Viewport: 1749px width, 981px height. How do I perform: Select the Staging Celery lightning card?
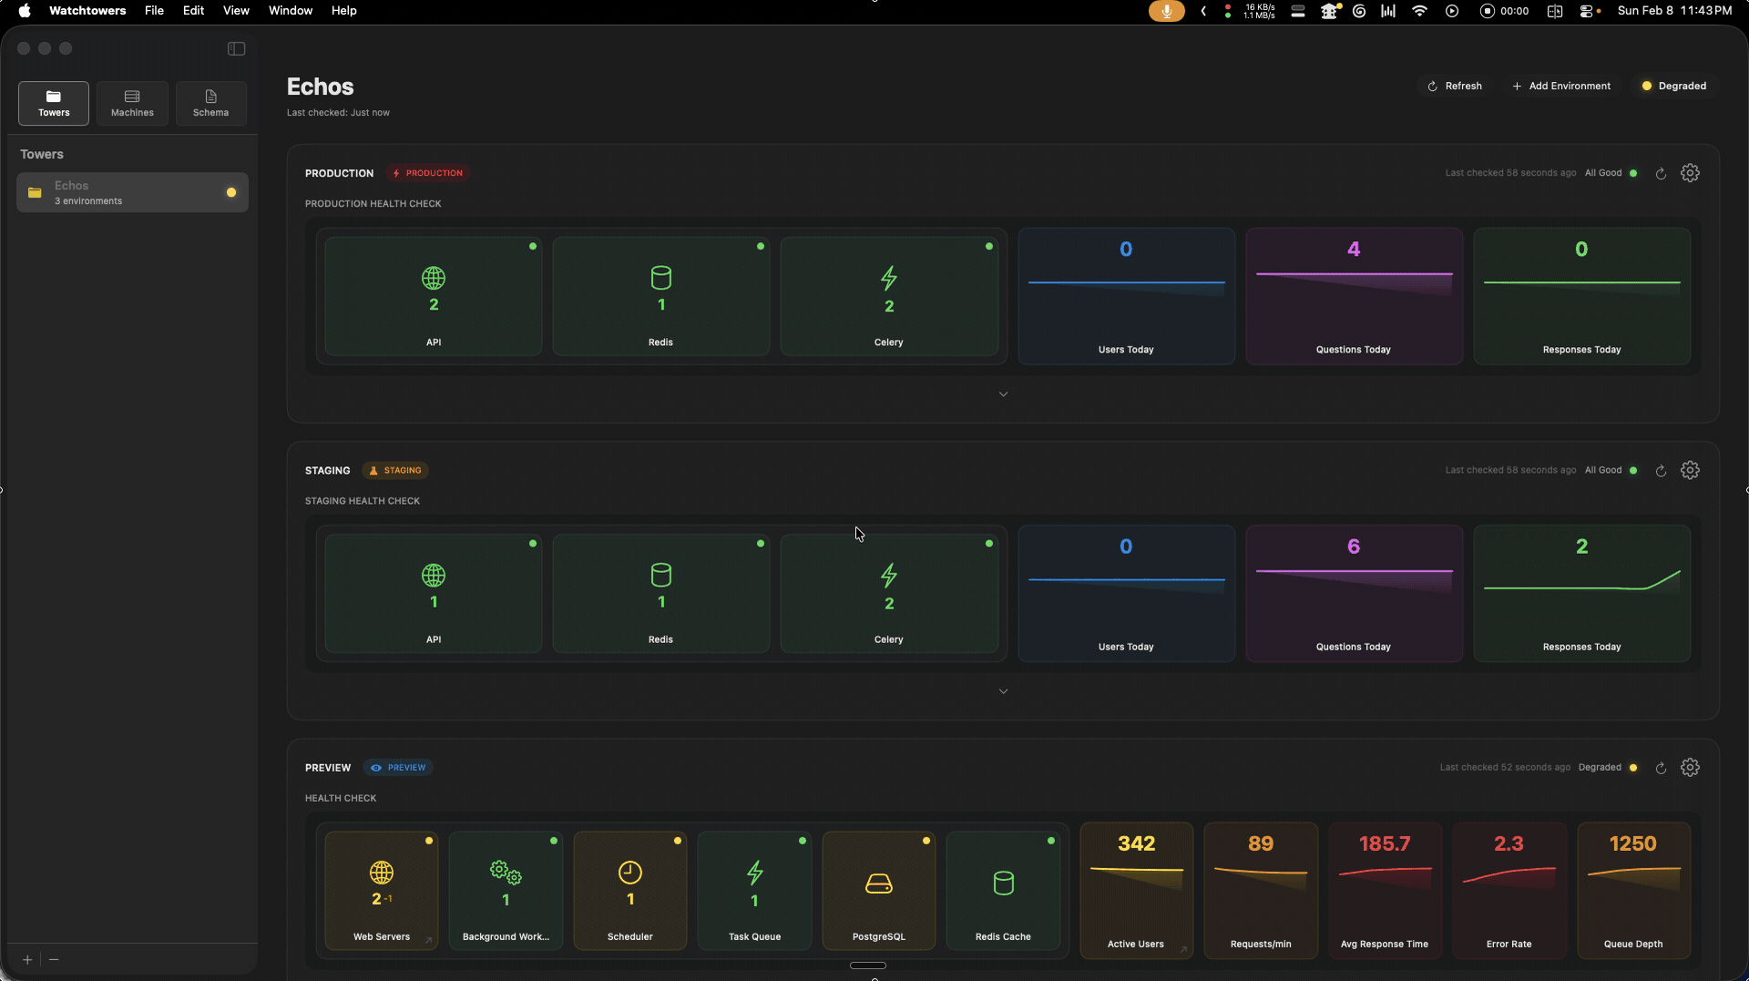pos(888,593)
